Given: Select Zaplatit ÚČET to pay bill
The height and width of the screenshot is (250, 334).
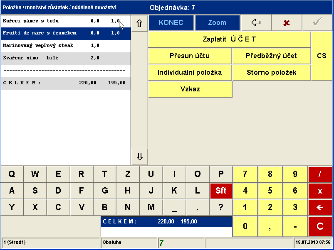Looking at the screenshot, I should 229,39.
